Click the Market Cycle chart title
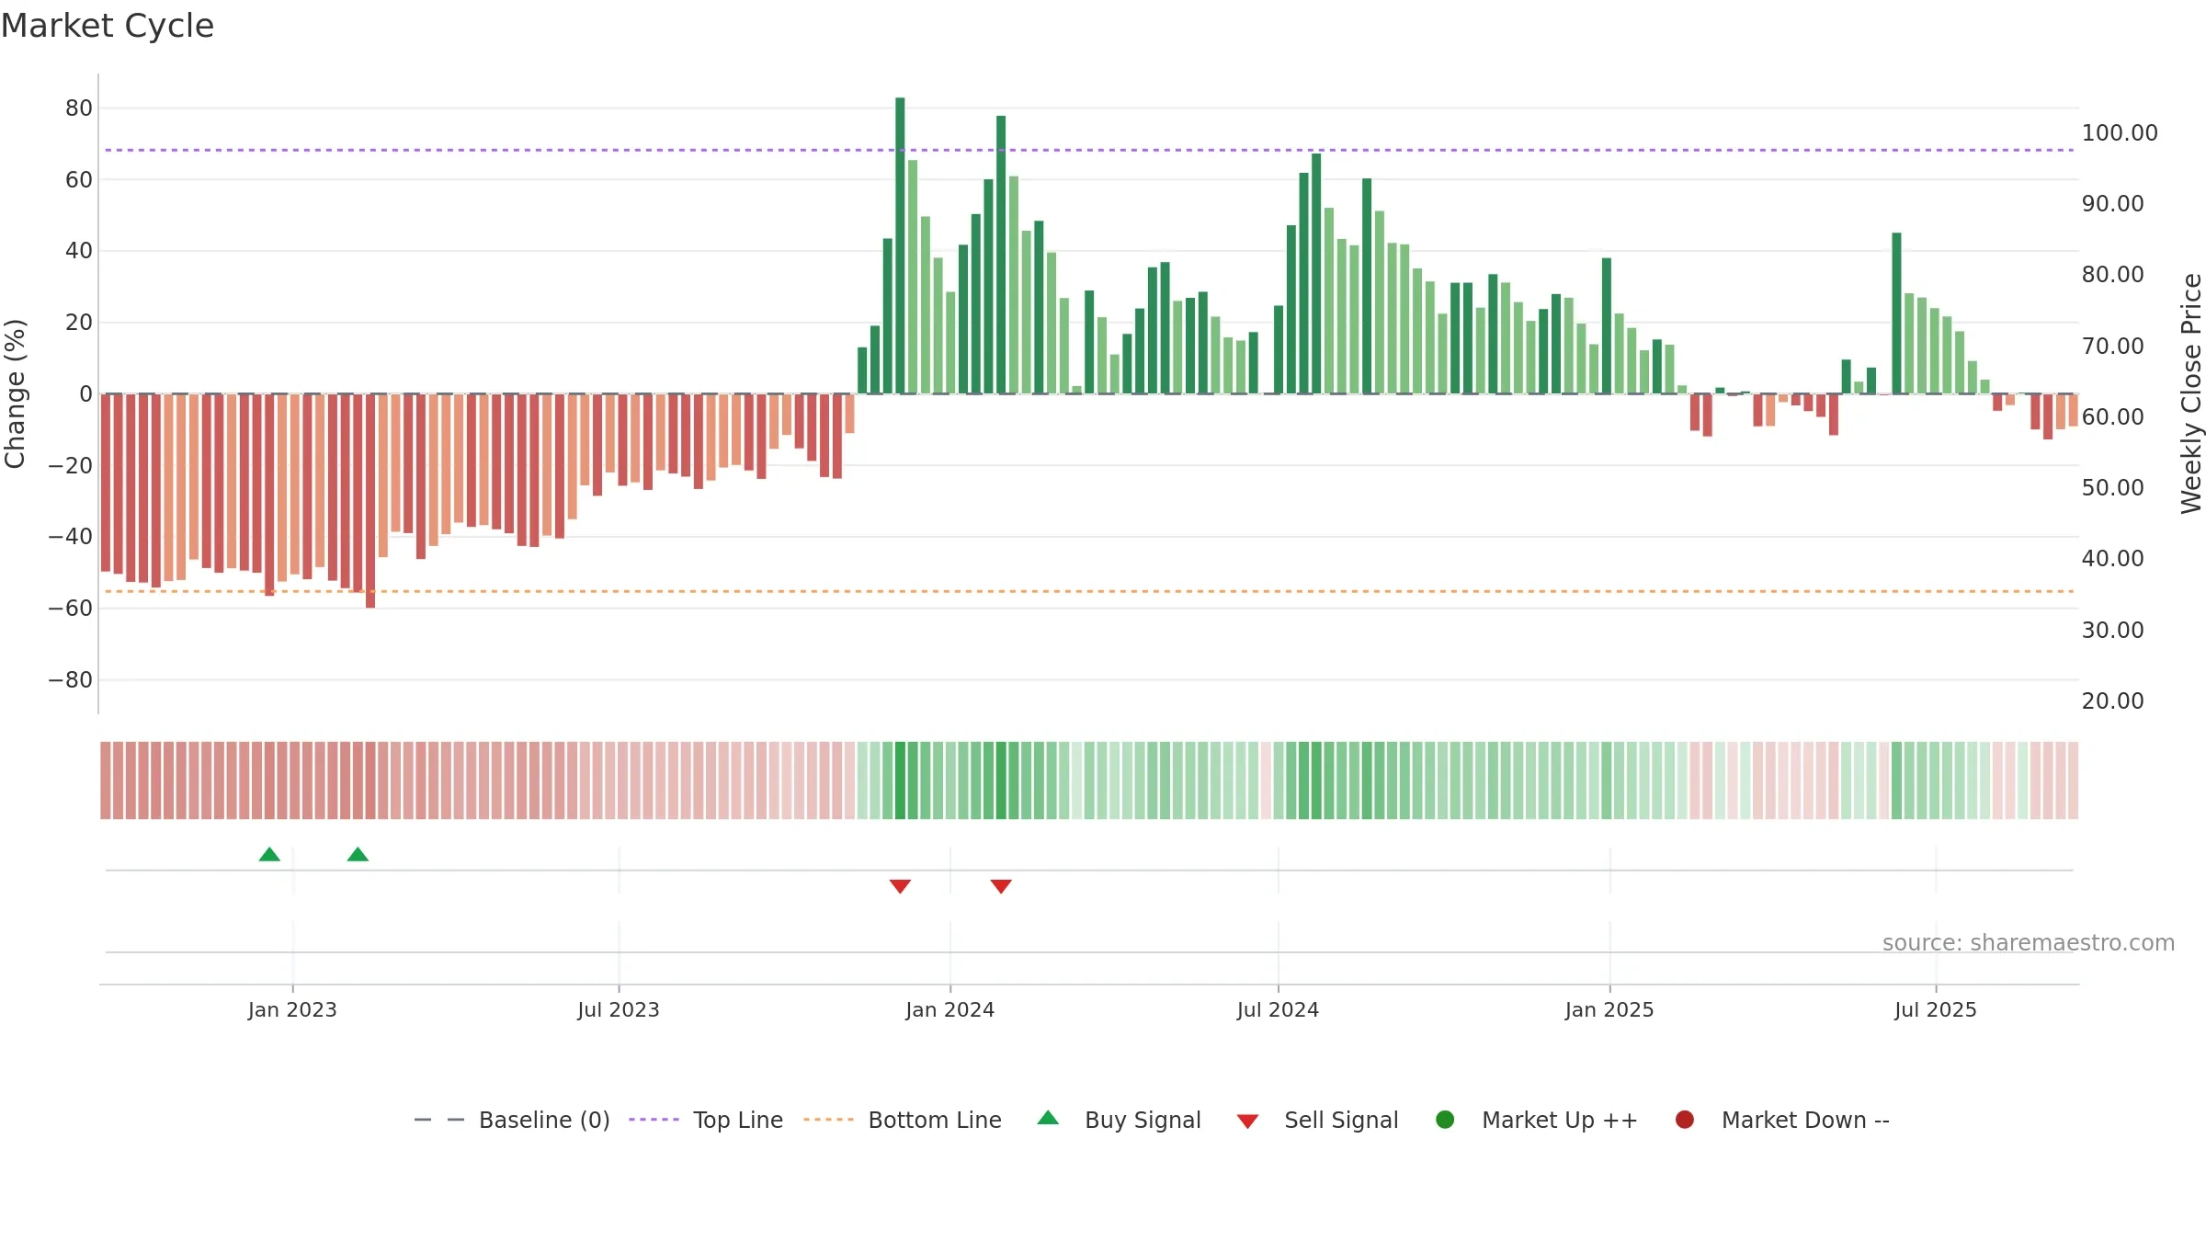The width and height of the screenshot is (2206, 1241). [x=108, y=26]
